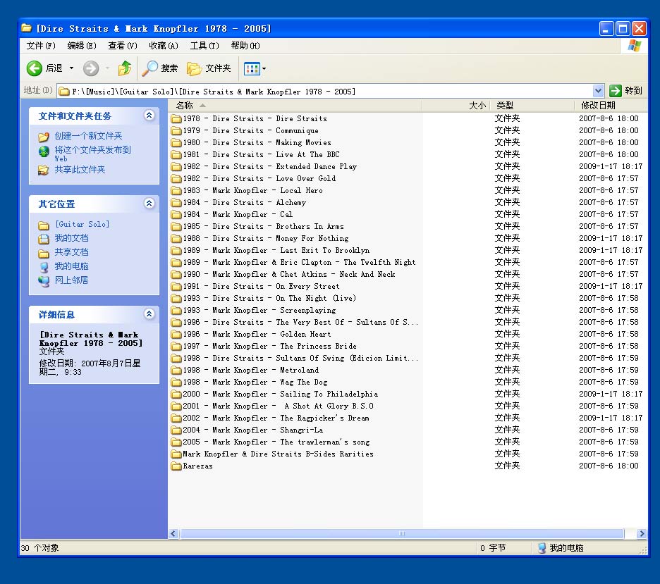Open the [Guitar Solo] link in Other Places
The width and height of the screenshot is (660, 584).
(82, 225)
